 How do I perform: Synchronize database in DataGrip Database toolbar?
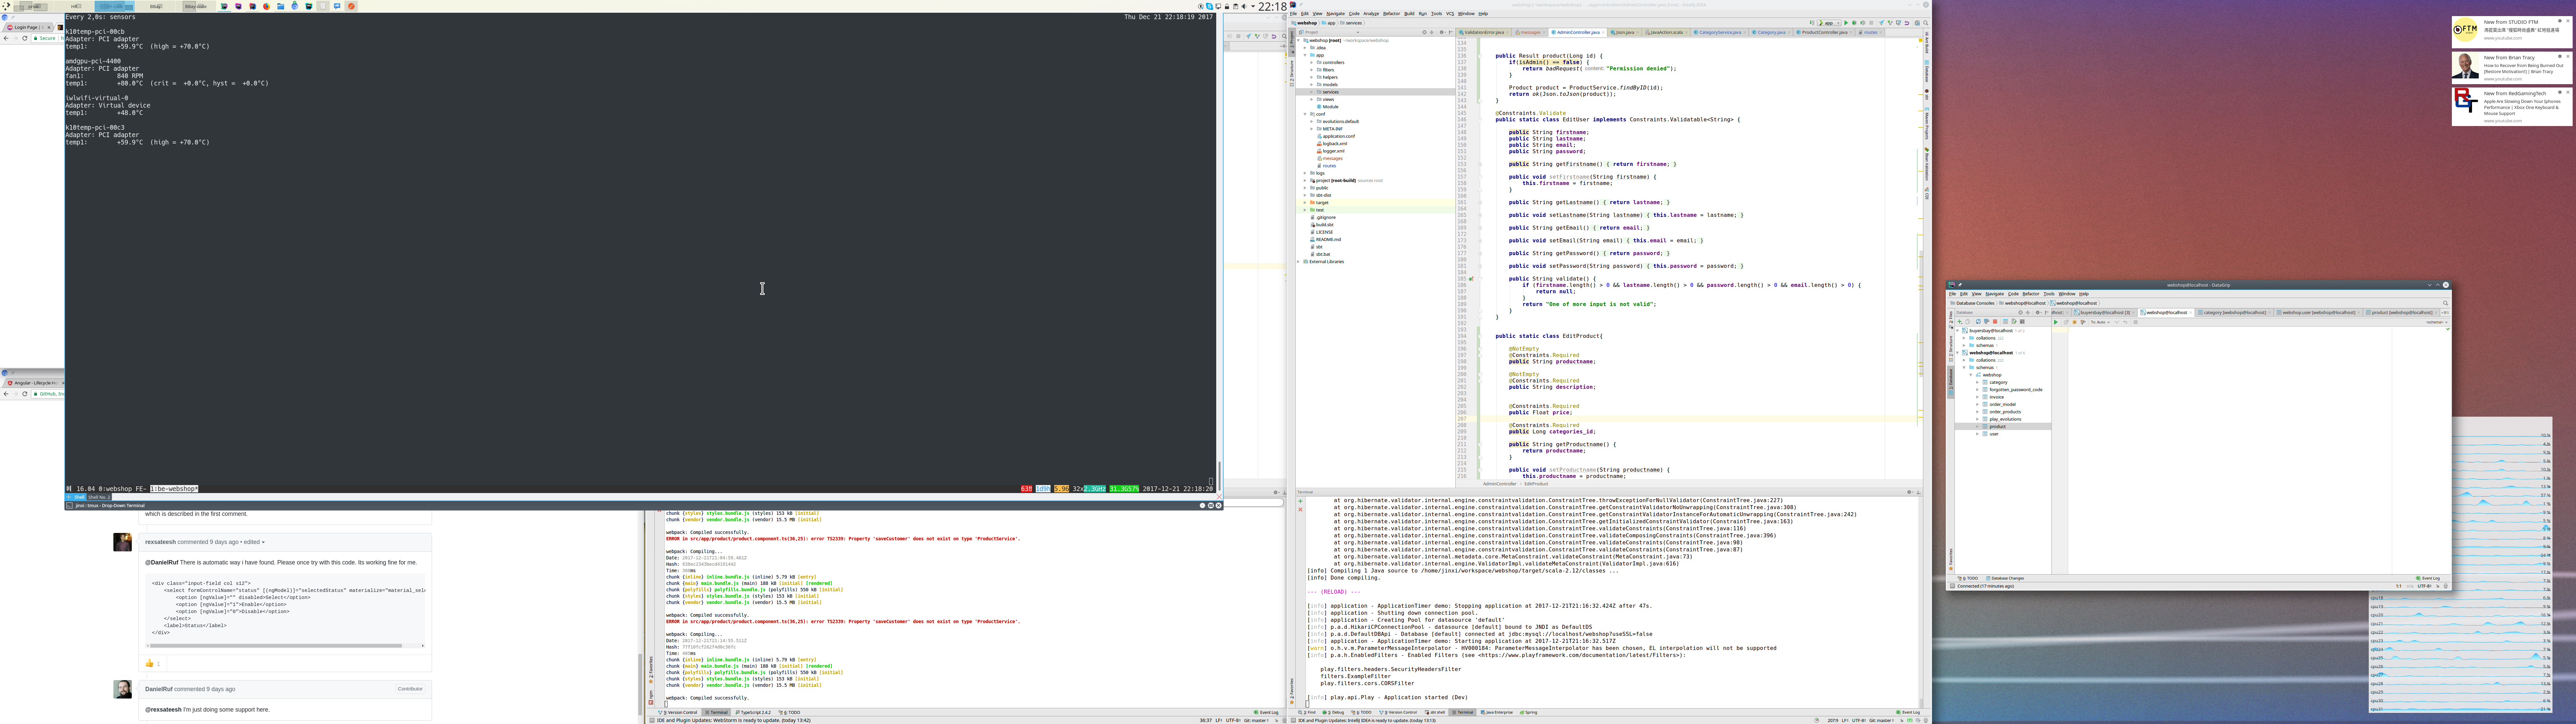pos(1978,322)
